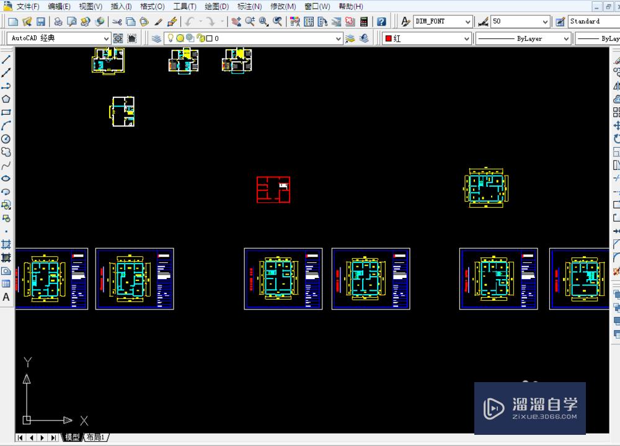
Task: Toggle the layer light bulb on/off
Action: click(170, 38)
